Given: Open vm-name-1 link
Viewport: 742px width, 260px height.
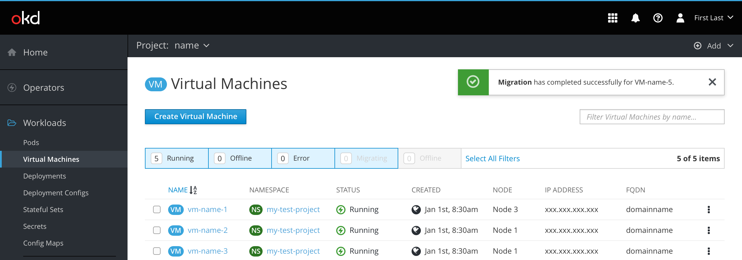Looking at the screenshot, I should (x=208, y=209).
